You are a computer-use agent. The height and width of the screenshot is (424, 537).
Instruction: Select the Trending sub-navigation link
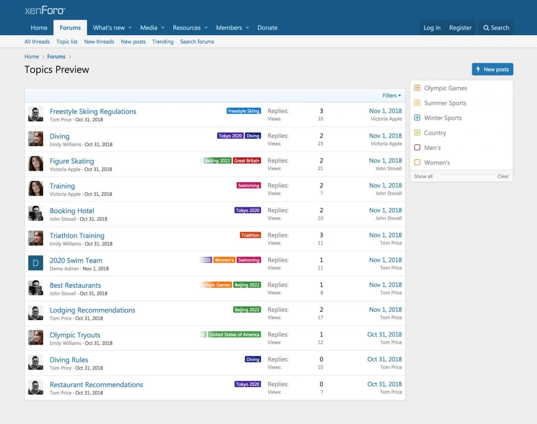point(163,42)
